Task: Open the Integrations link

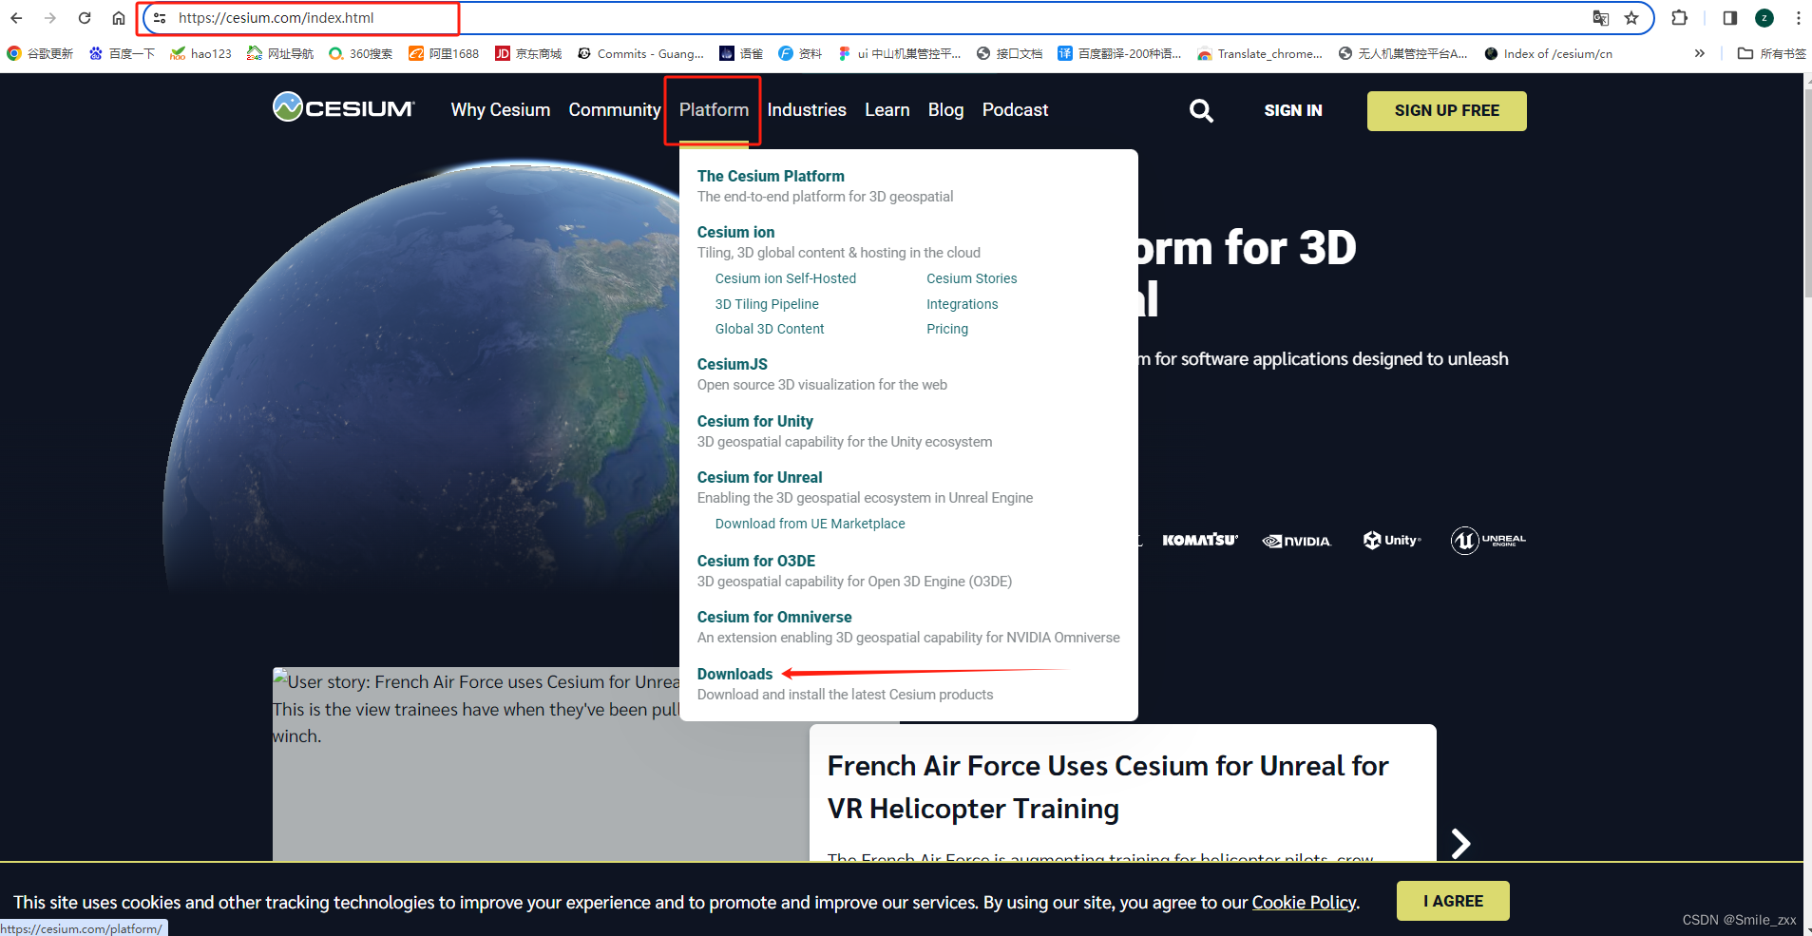Action: click(963, 304)
